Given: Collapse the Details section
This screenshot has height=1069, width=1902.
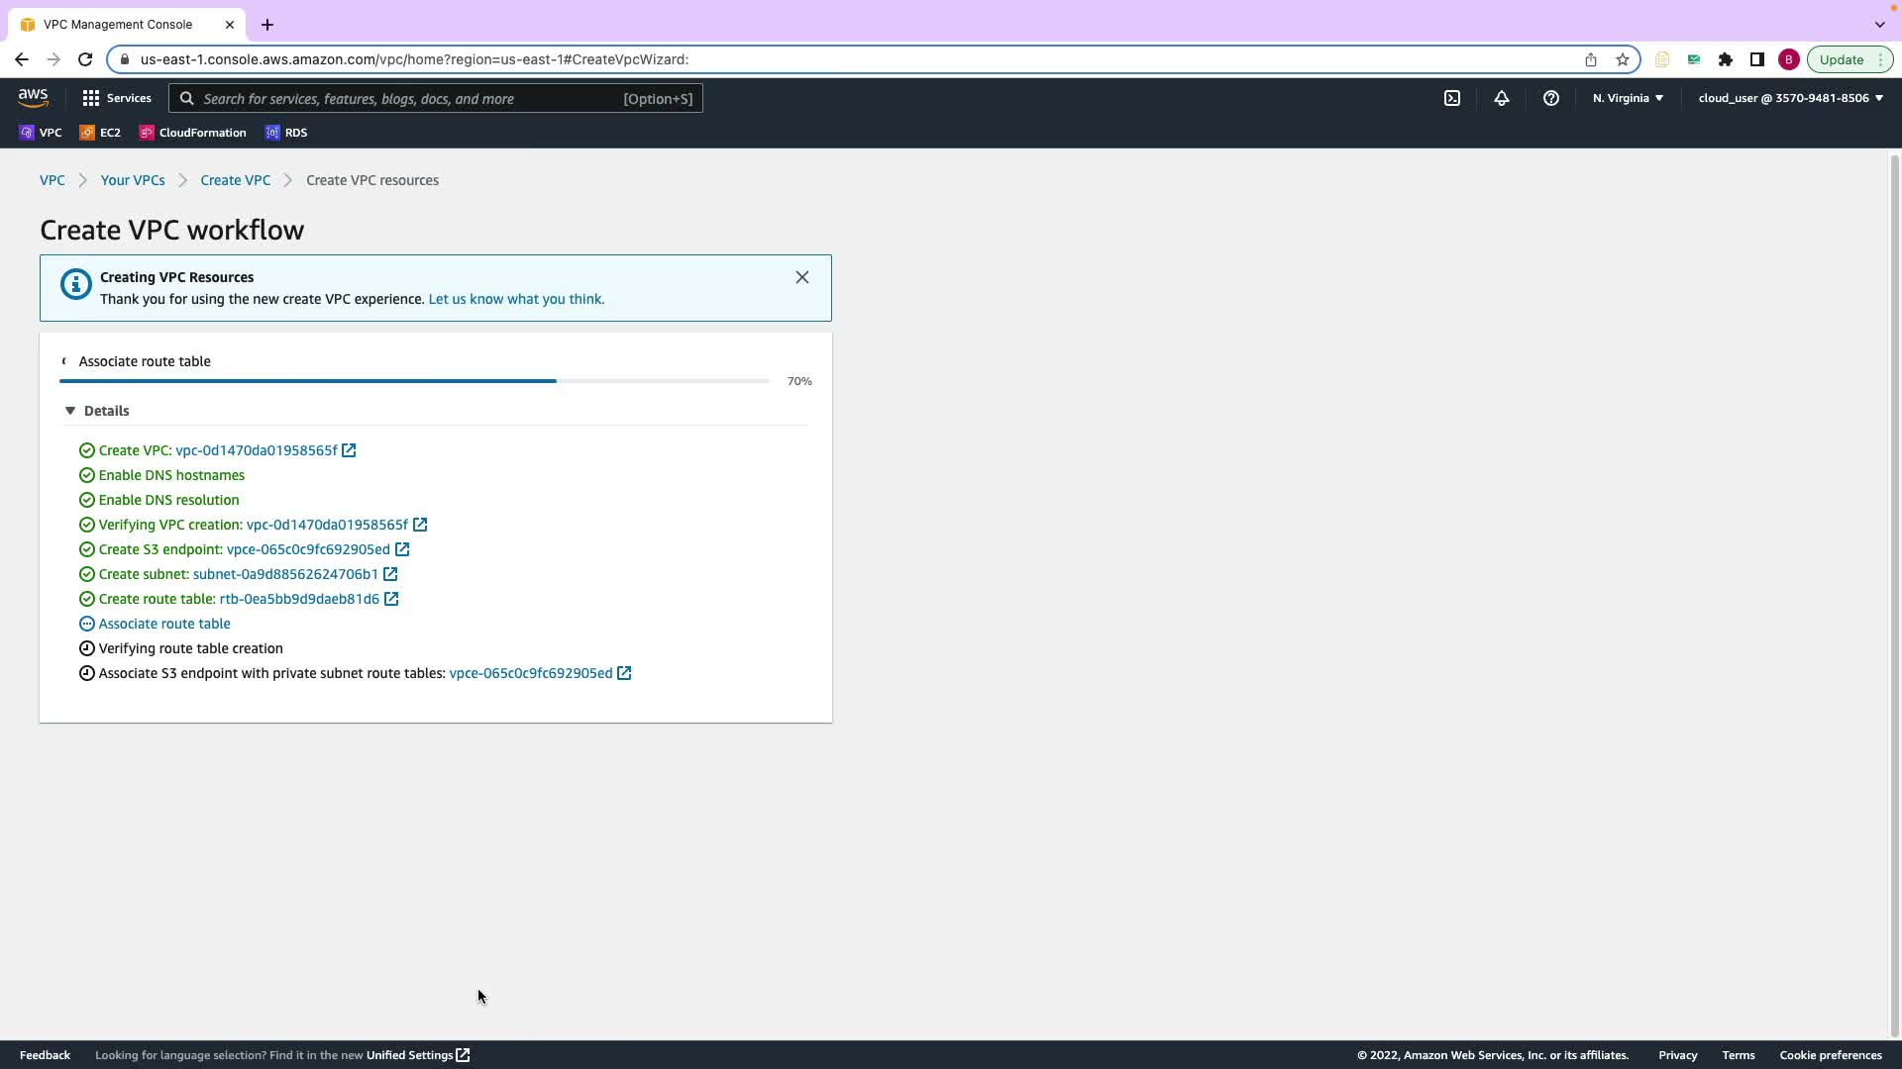Looking at the screenshot, I should [x=70, y=411].
